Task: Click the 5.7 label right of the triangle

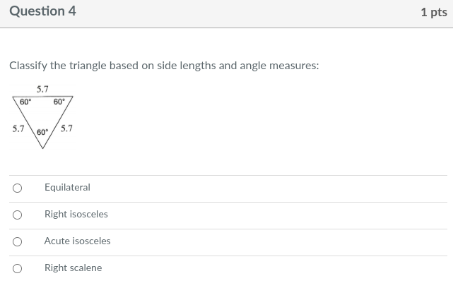Action: (66, 128)
